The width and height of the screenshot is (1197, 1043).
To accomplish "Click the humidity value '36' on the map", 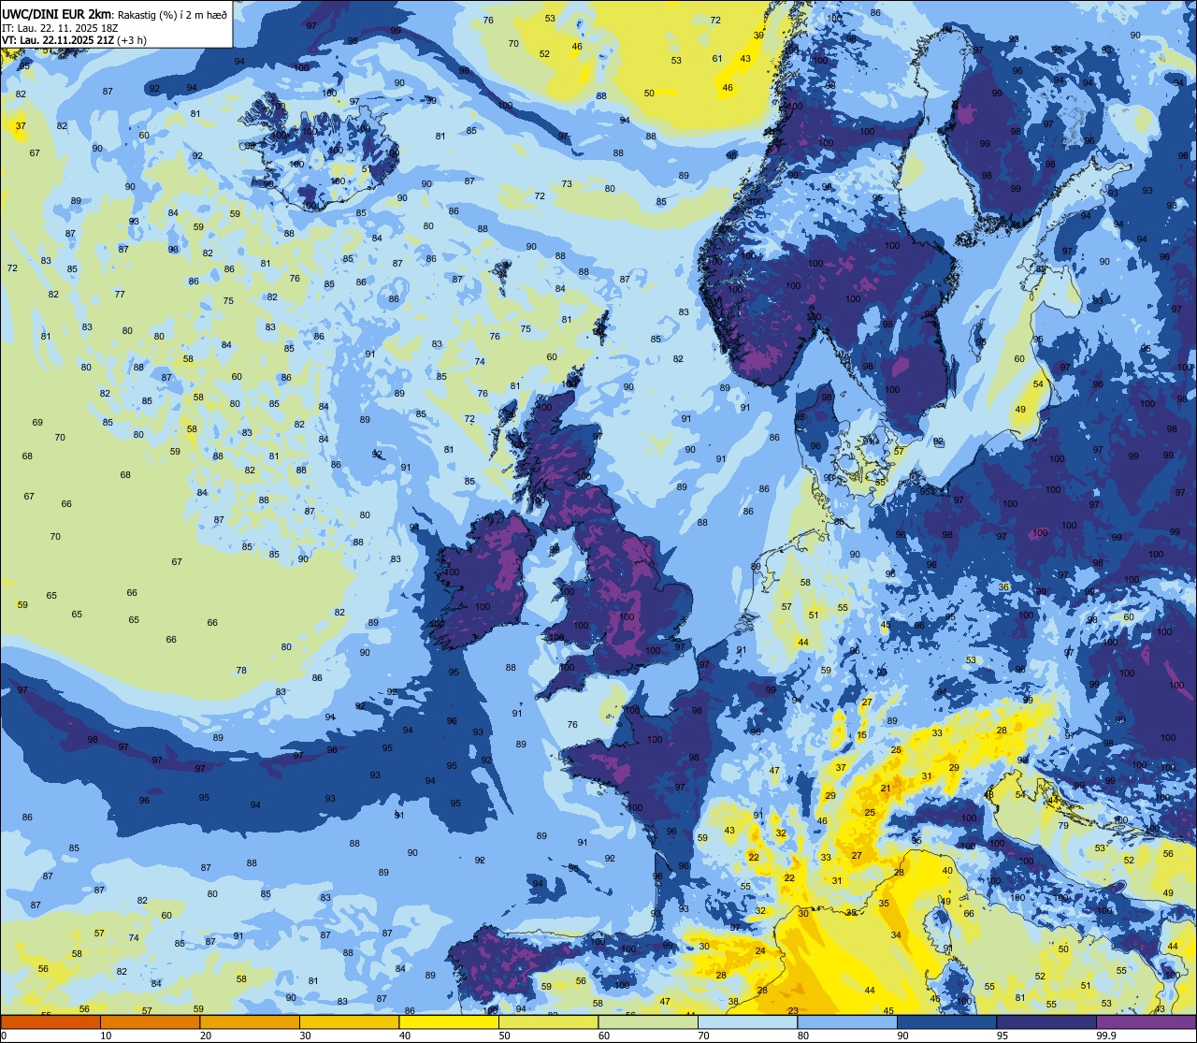I will click(1004, 587).
